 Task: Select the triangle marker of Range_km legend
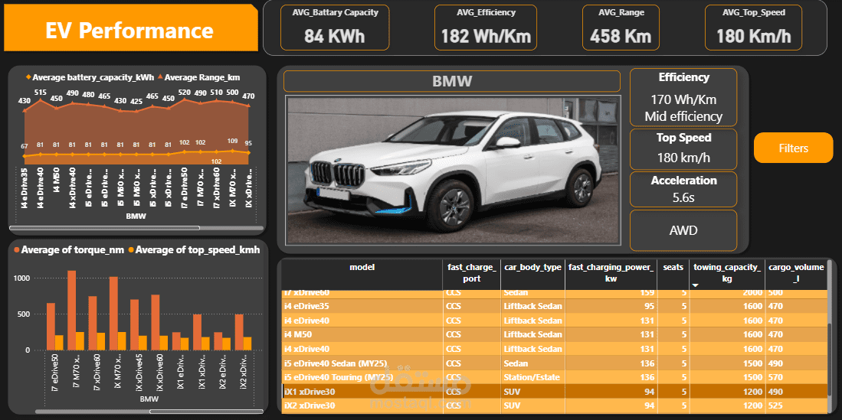tap(159, 77)
